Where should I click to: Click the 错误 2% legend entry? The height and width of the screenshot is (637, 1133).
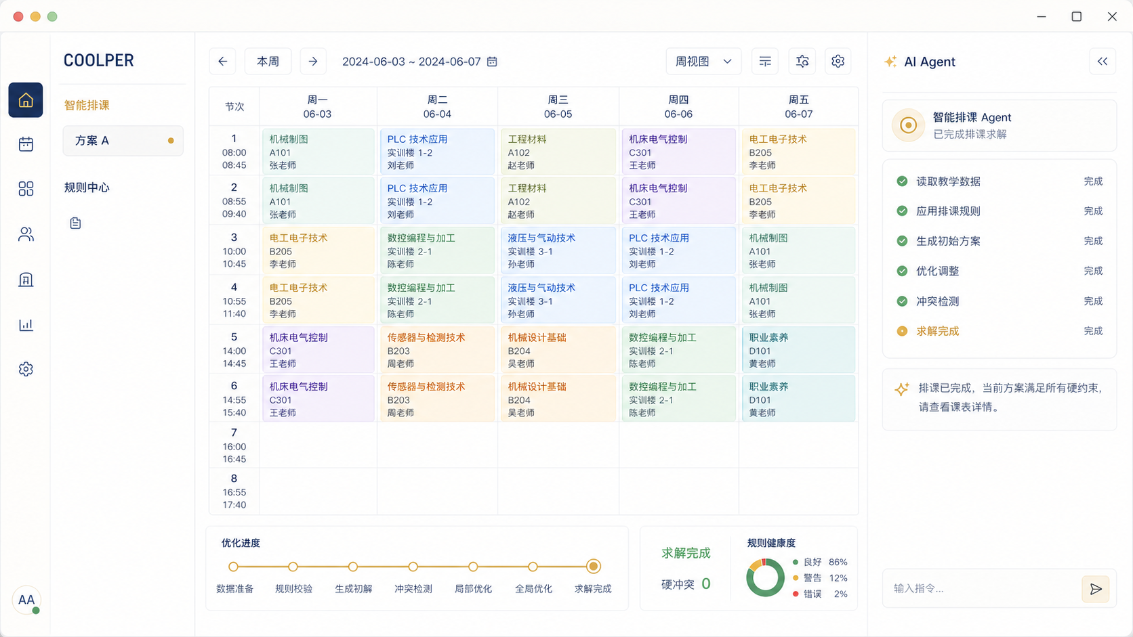click(820, 594)
